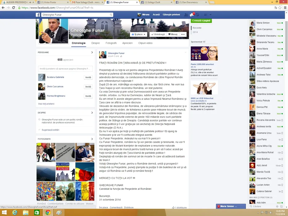Open the Îți place dropdown
Screen dimensions: 288x216
pyautogui.click(x=139, y=35)
